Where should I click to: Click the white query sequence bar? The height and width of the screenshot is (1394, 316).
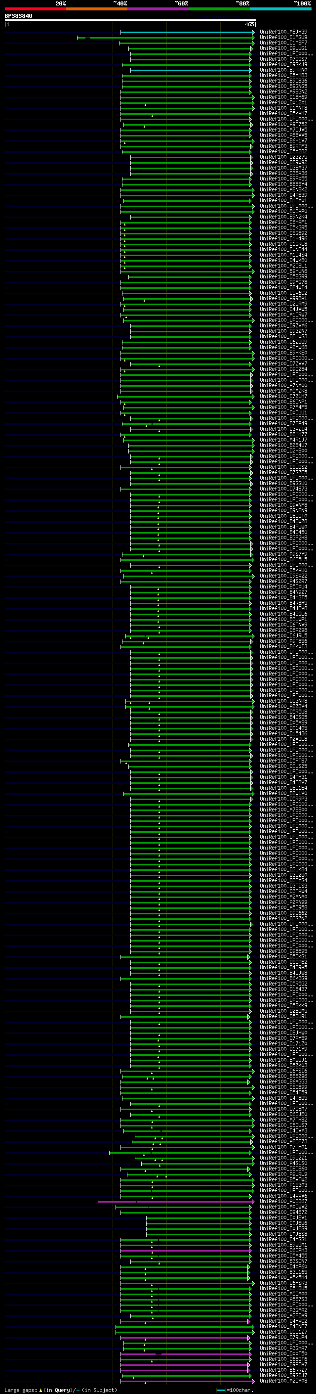click(130, 21)
